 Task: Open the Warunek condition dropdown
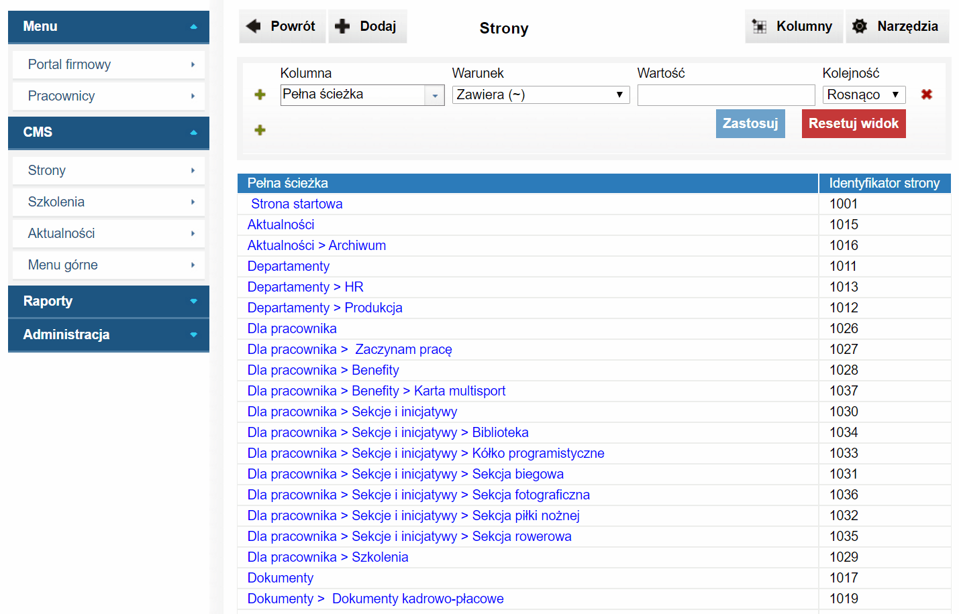[x=540, y=95]
